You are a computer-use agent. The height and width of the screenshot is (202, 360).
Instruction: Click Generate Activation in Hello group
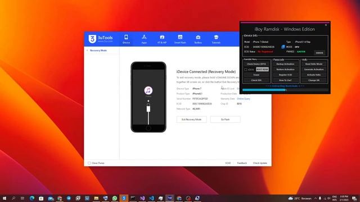pyautogui.click(x=314, y=70)
